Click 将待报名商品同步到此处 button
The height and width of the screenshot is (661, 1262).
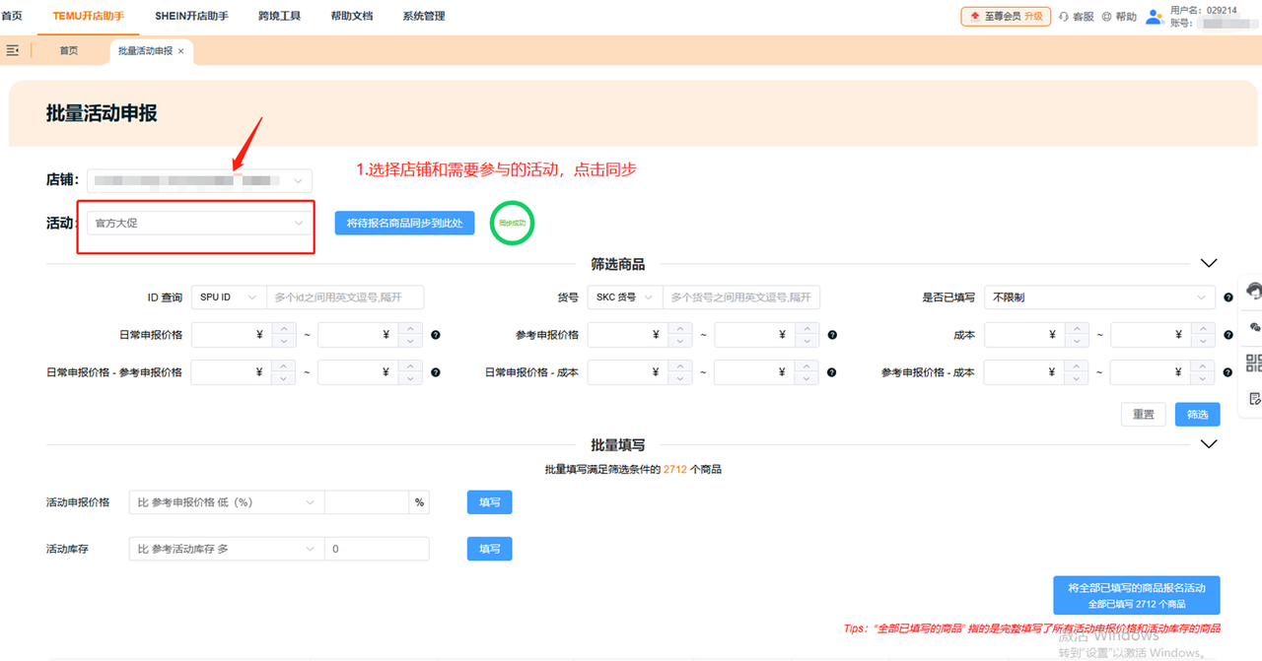[x=404, y=223]
